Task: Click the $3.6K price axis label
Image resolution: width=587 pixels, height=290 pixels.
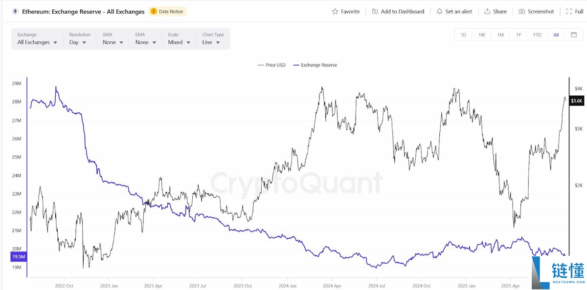Action: pos(576,101)
